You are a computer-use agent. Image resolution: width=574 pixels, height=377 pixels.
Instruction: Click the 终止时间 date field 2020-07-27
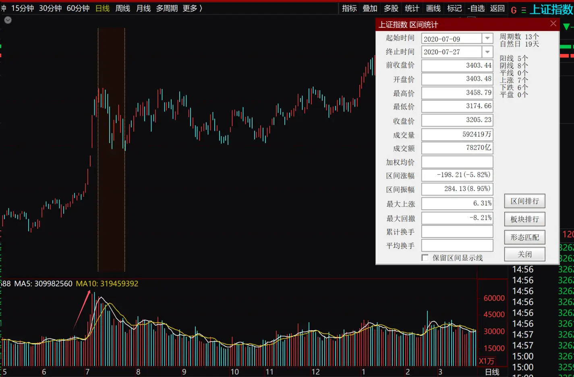pyautogui.click(x=452, y=52)
